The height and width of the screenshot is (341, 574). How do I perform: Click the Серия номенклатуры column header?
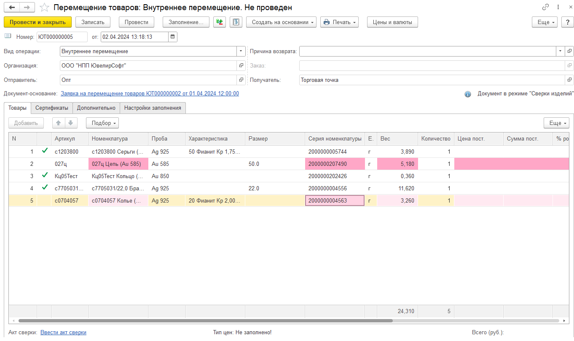click(335, 138)
